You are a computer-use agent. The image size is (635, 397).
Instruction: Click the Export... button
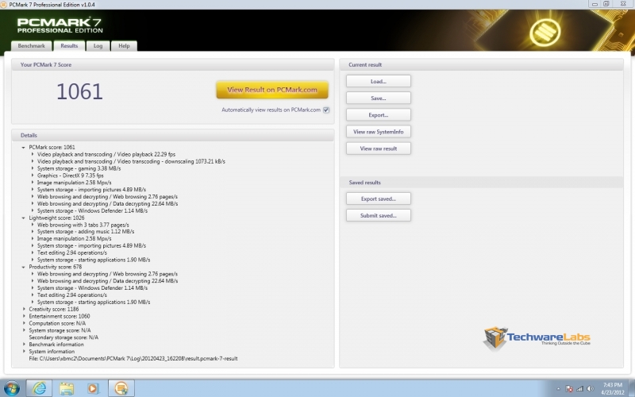click(379, 115)
